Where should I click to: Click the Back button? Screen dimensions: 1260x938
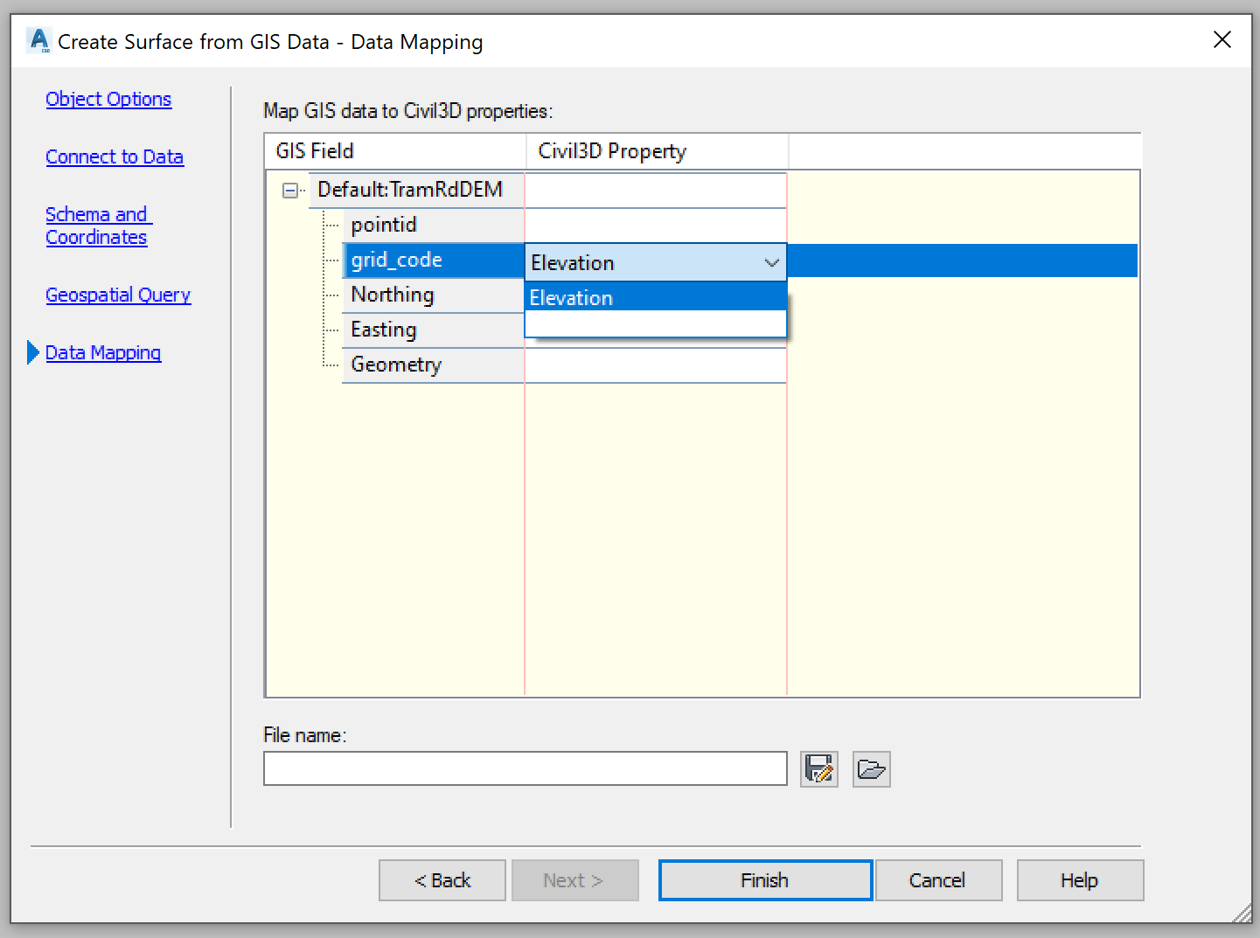(x=442, y=879)
